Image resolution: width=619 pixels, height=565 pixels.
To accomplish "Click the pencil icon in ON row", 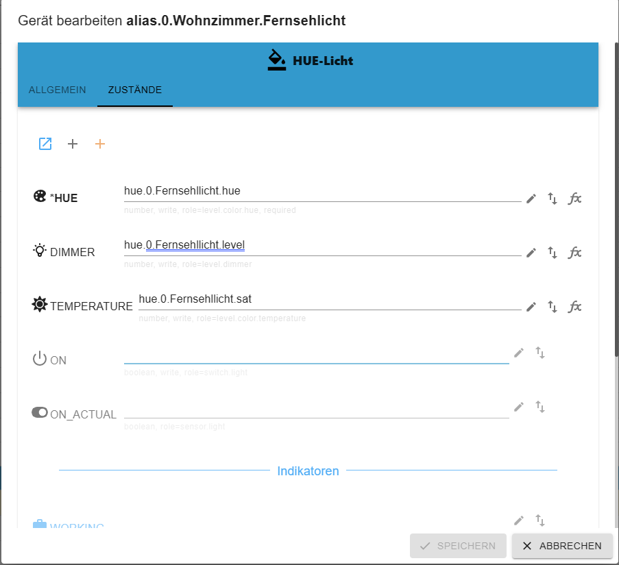I will (519, 353).
